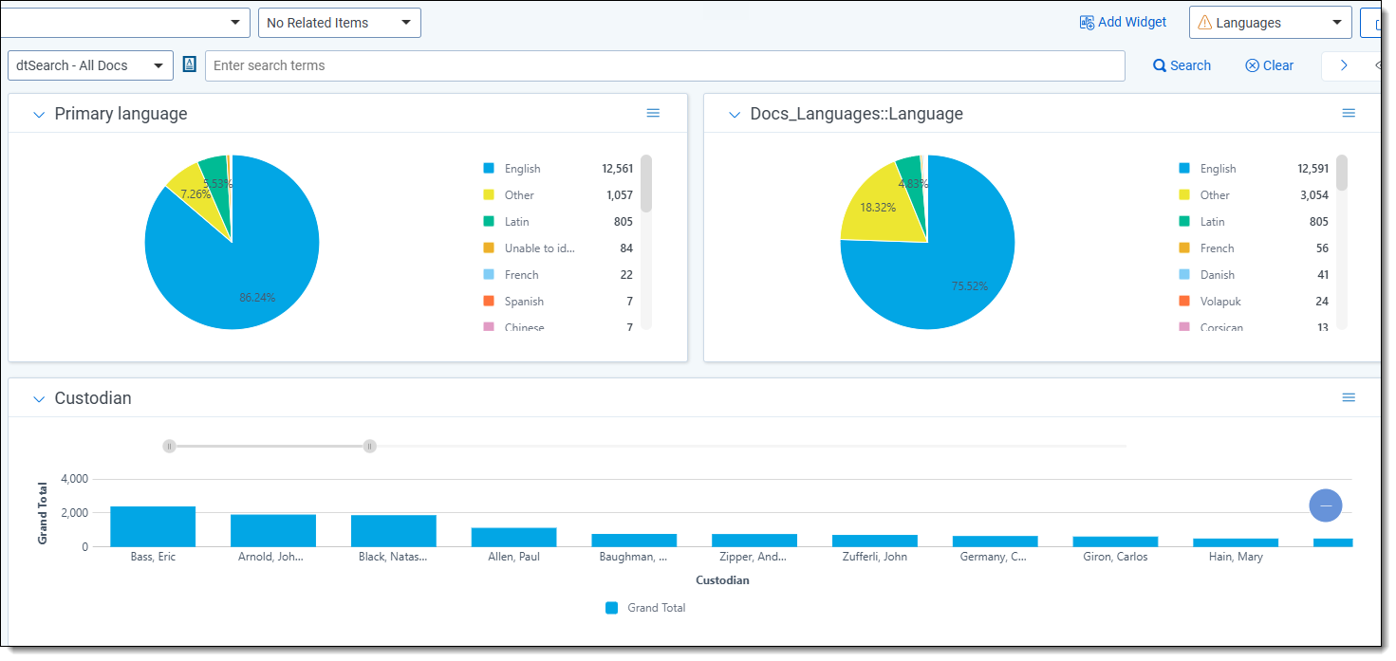
Task: Click the Add Widget icon
Action: [1087, 22]
